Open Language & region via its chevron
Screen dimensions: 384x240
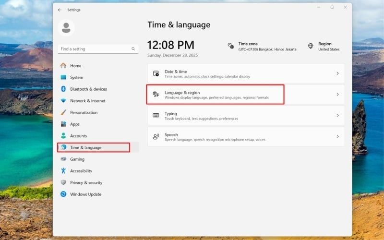tap(338, 95)
